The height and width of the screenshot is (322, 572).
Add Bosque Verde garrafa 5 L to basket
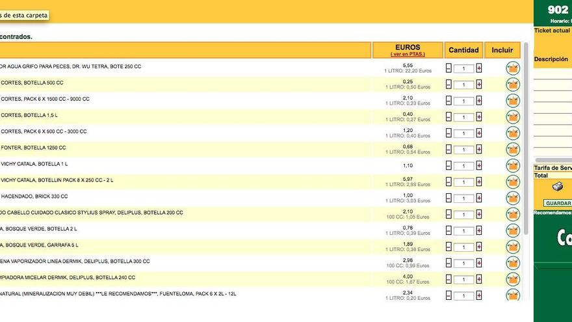[513, 247]
